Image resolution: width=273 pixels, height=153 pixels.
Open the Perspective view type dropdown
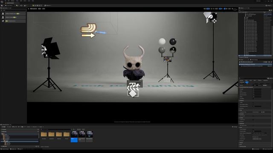tap(34, 8)
